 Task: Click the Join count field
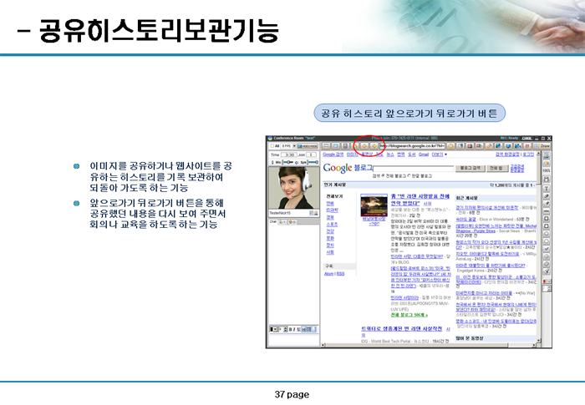point(311,154)
